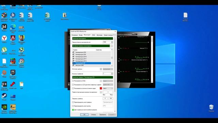Click the alarm minimum value field
Screen dimensions: 218x123
coord(105,92)
